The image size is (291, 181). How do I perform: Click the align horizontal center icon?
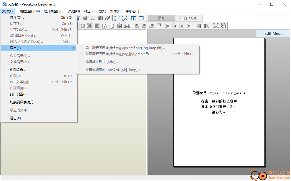[x=144, y=26]
